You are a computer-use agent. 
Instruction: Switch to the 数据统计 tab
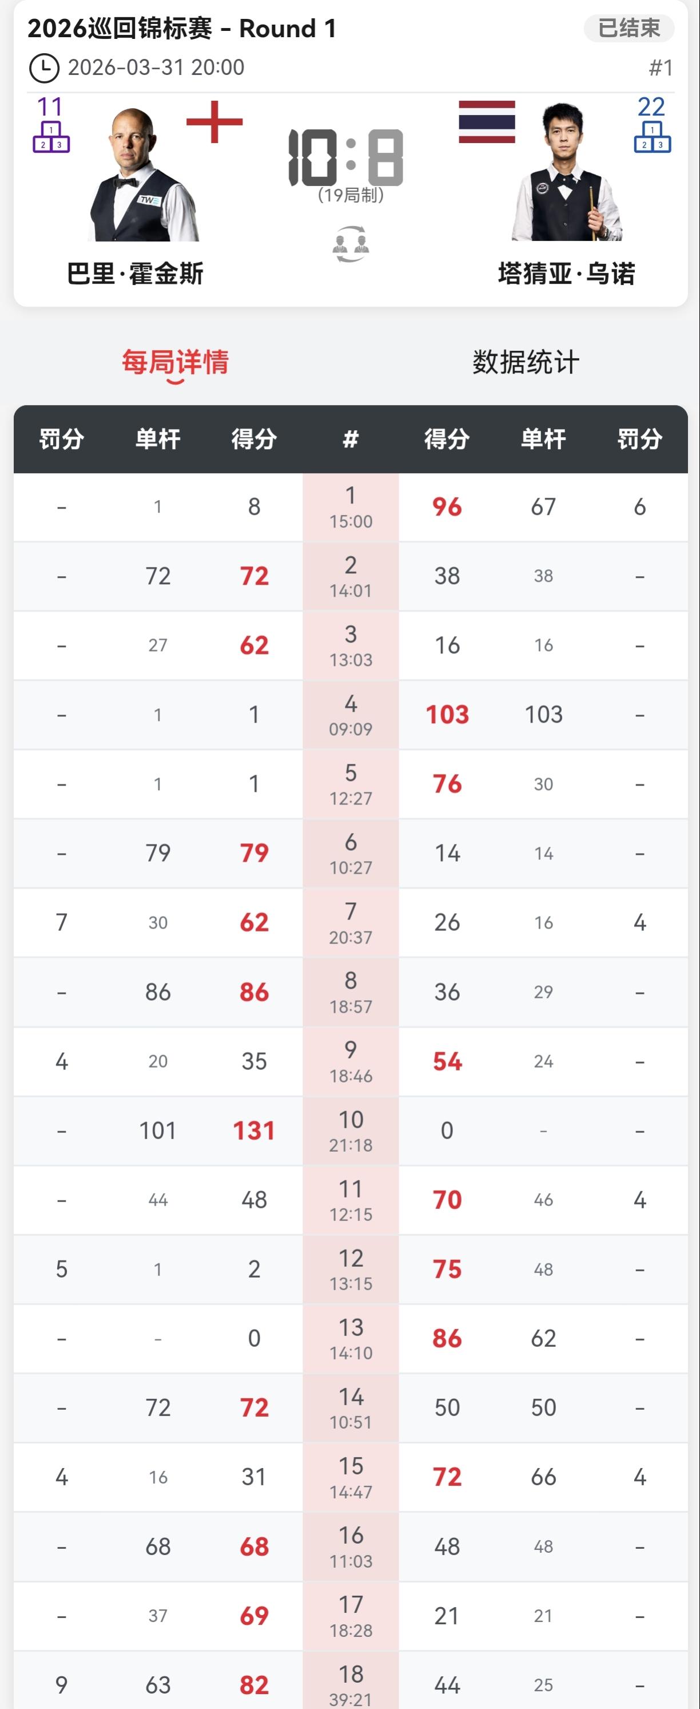tap(526, 363)
